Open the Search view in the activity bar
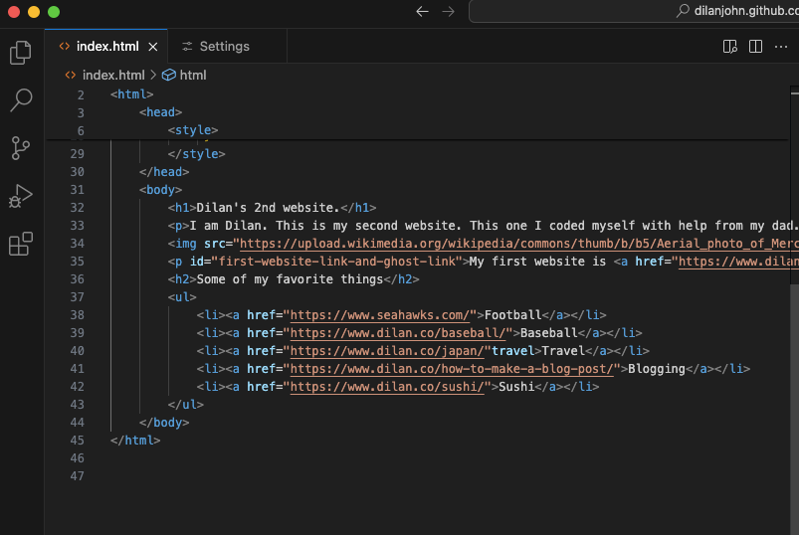 (21, 100)
